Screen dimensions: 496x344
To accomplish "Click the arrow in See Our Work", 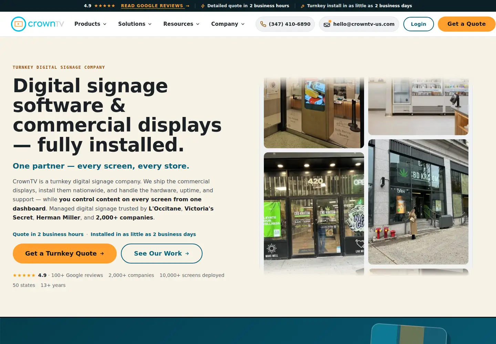I will click(187, 254).
